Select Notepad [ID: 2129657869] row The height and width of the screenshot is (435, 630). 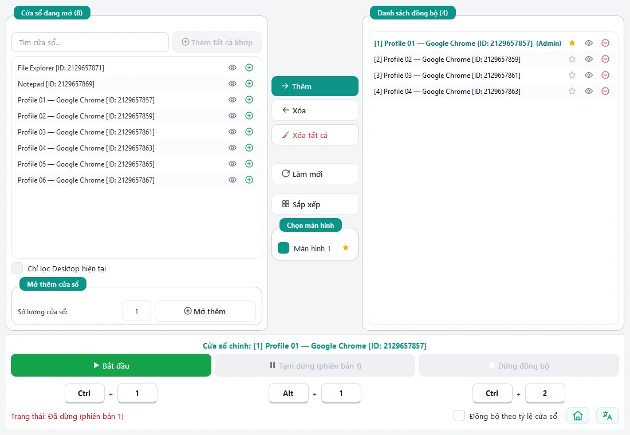click(137, 84)
